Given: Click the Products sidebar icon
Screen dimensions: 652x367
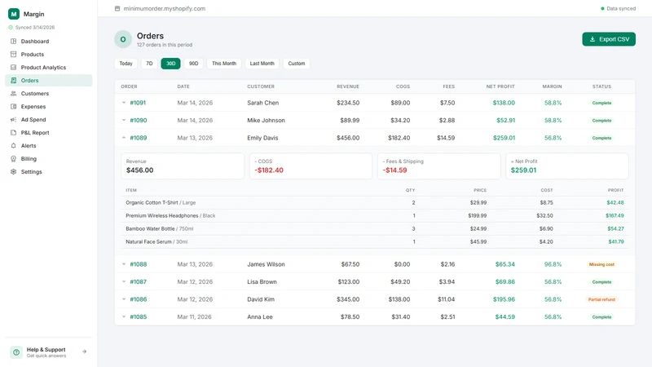Looking at the screenshot, I should (13, 54).
